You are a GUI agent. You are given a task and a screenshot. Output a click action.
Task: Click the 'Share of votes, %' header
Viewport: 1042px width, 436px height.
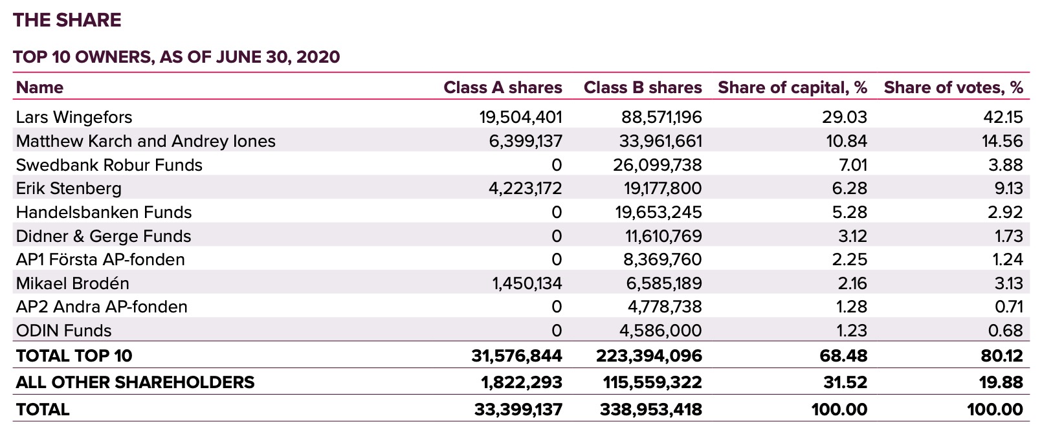tap(953, 87)
